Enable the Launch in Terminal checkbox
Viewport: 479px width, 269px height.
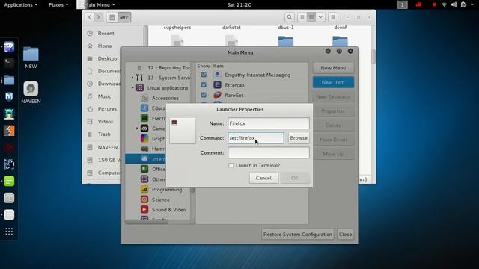click(231, 165)
